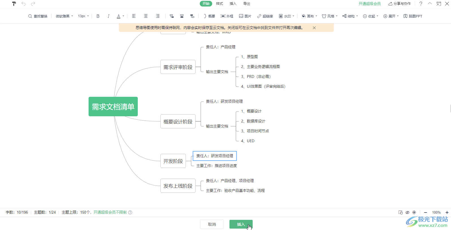Screen dimensions: 451x230
Task: Click the format painter icon
Action: click(14, 4)
